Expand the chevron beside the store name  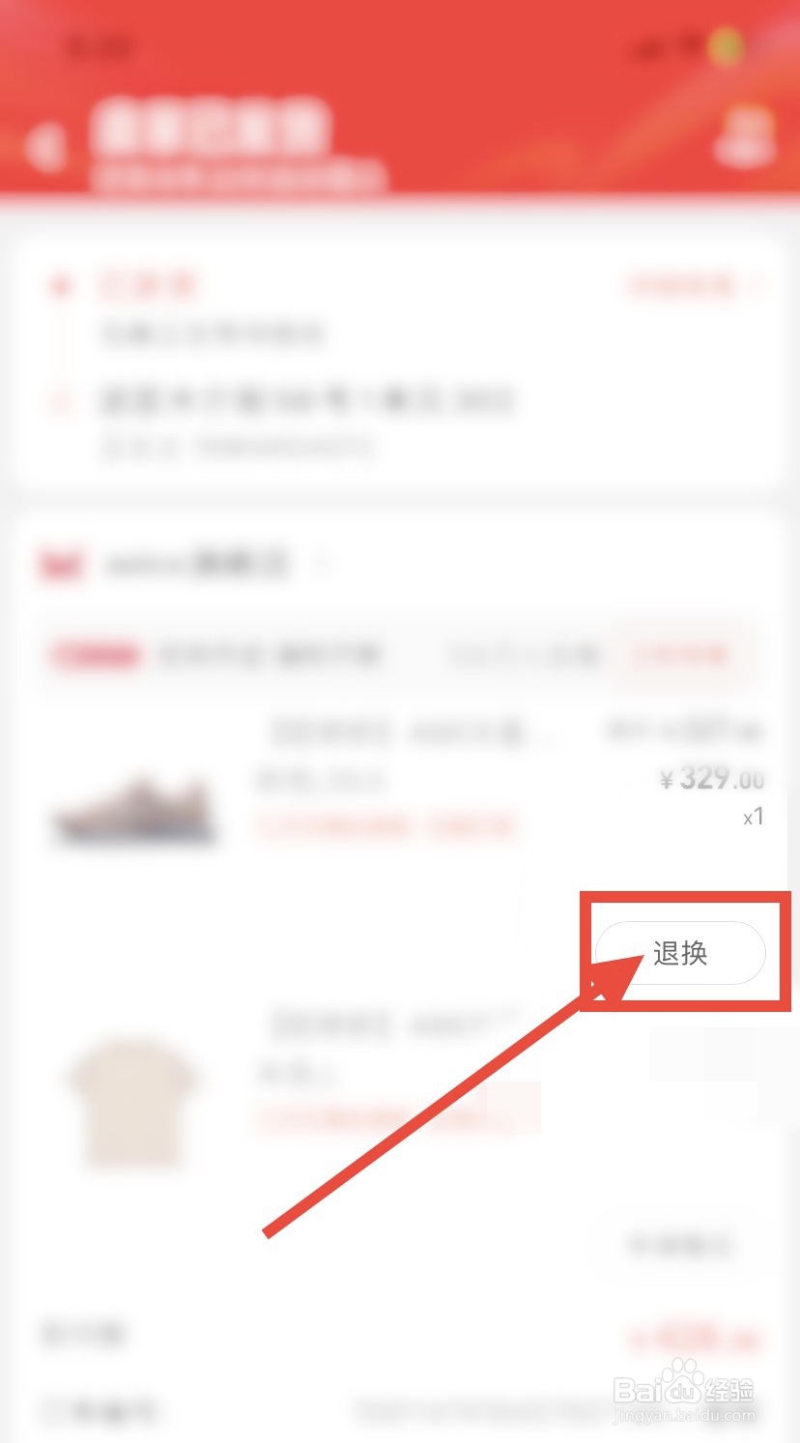point(323,563)
